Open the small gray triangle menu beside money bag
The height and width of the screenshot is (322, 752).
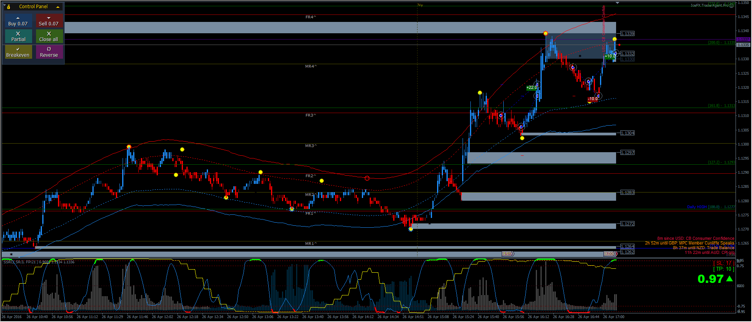(x=4, y=5)
